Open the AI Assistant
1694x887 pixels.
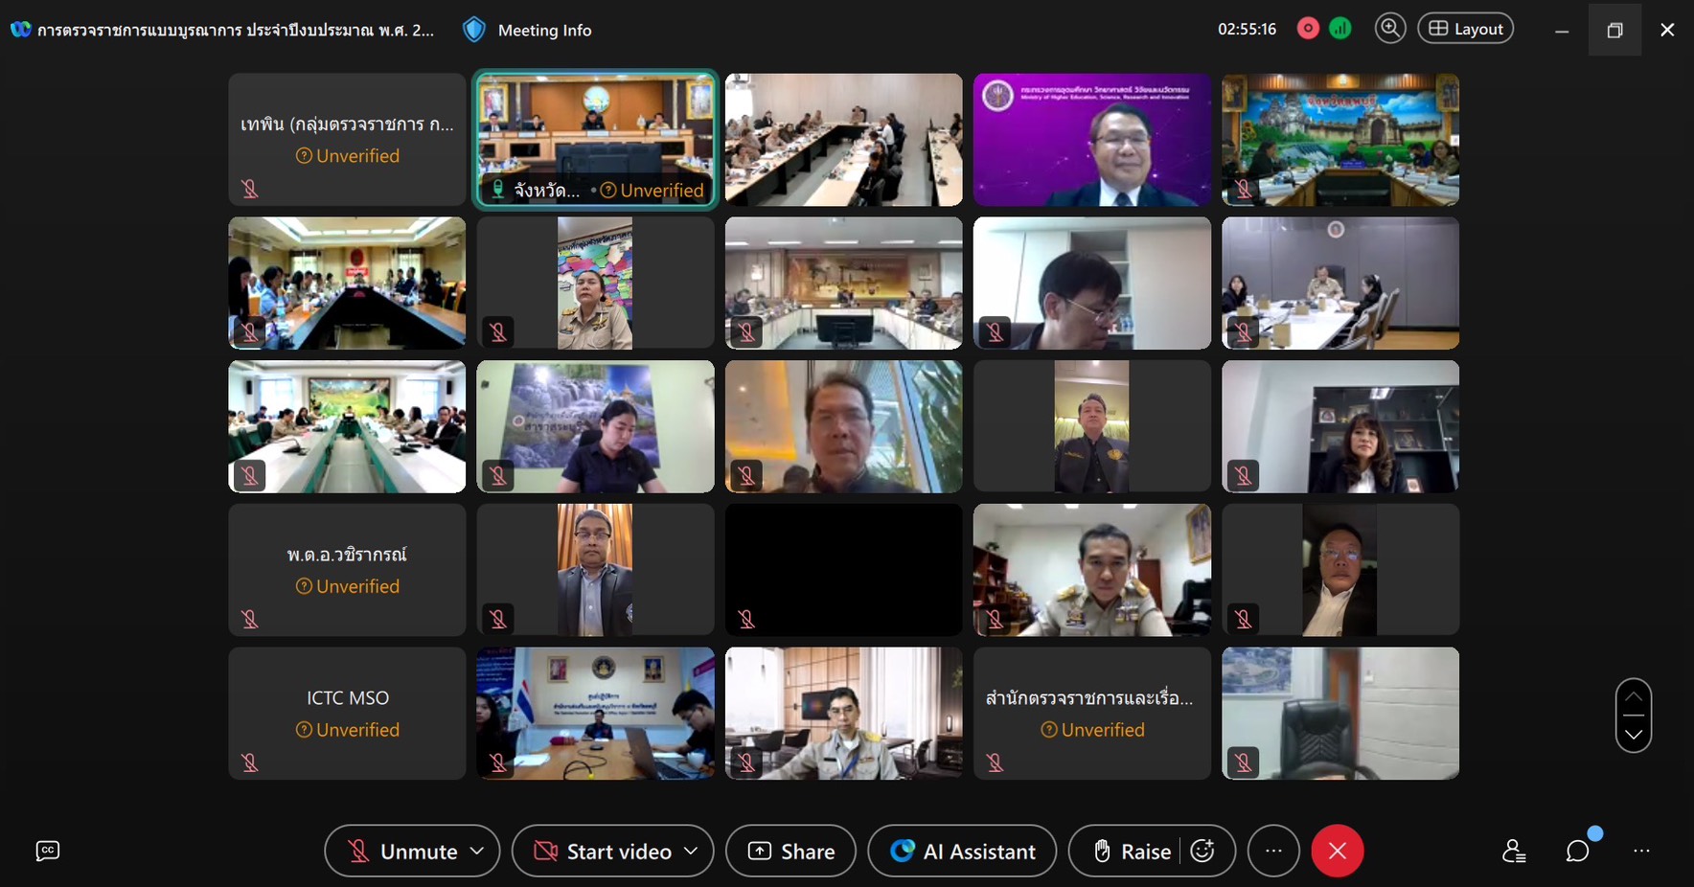point(962,851)
